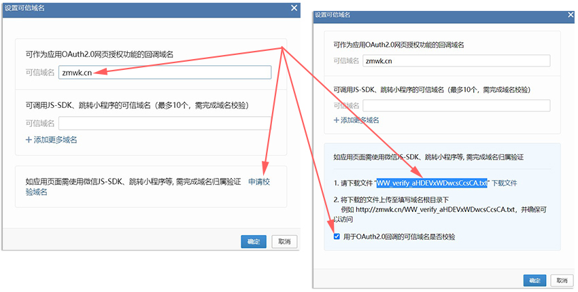Viewport: 578px width, 292px height.
Task: Click highlighted WW_verify_aHDEVxWDwcsCcsCA.txt filename
Action: coord(432,183)
